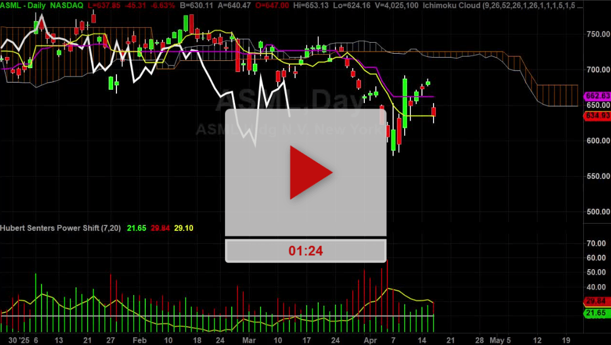Click the 50.00 indicator axis label
Image resolution: width=611 pixels, height=345 pixels.
point(596,272)
